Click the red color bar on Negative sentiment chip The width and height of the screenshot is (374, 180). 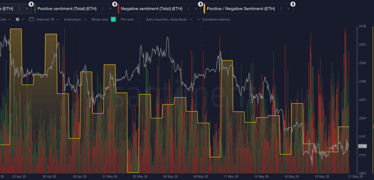coord(119,8)
